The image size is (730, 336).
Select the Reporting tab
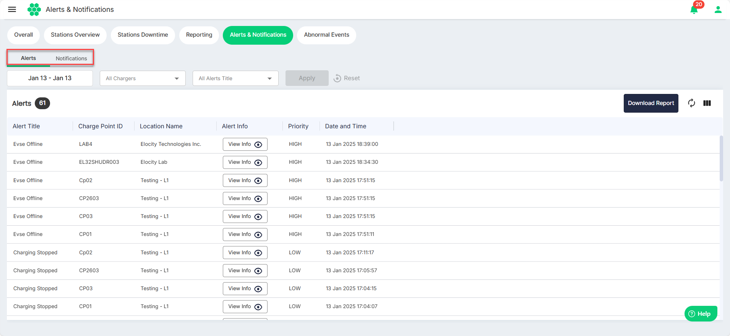(199, 35)
